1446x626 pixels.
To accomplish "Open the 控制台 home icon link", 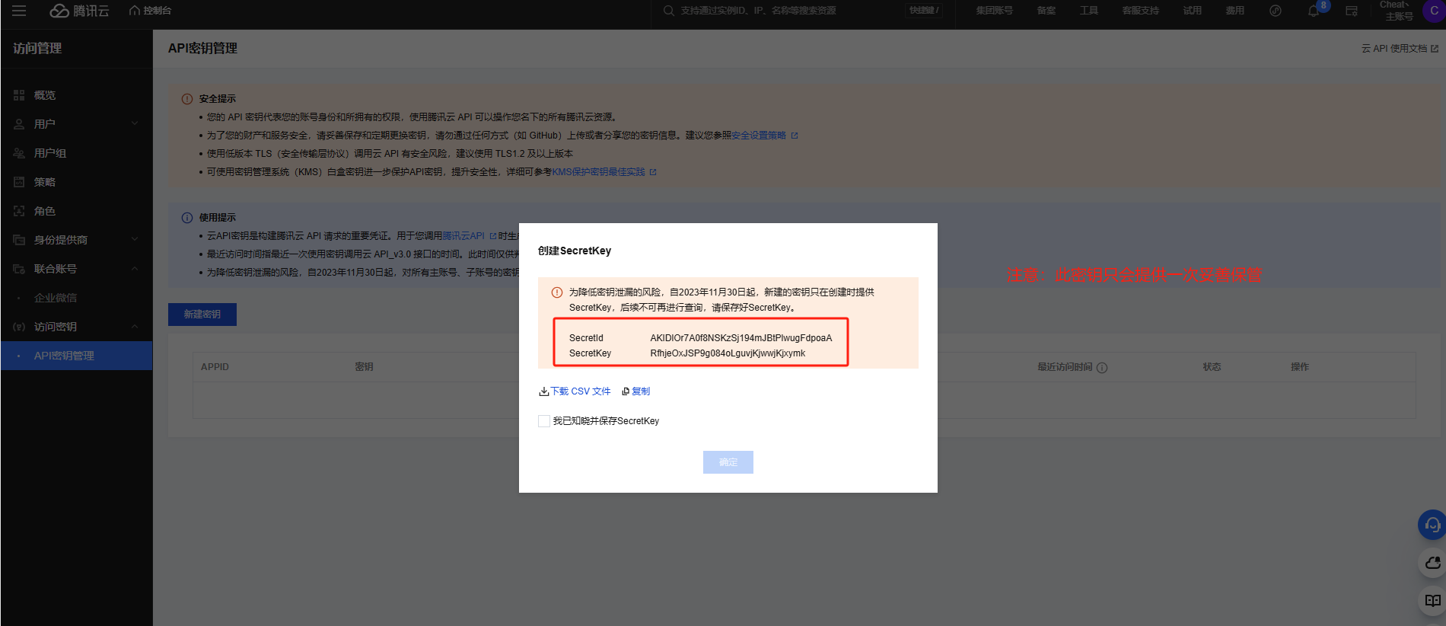I will click(150, 11).
